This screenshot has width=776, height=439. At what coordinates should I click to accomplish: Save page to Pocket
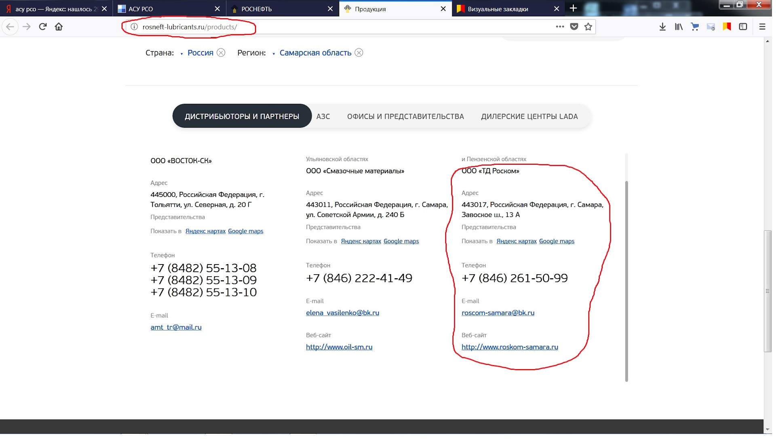click(574, 27)
